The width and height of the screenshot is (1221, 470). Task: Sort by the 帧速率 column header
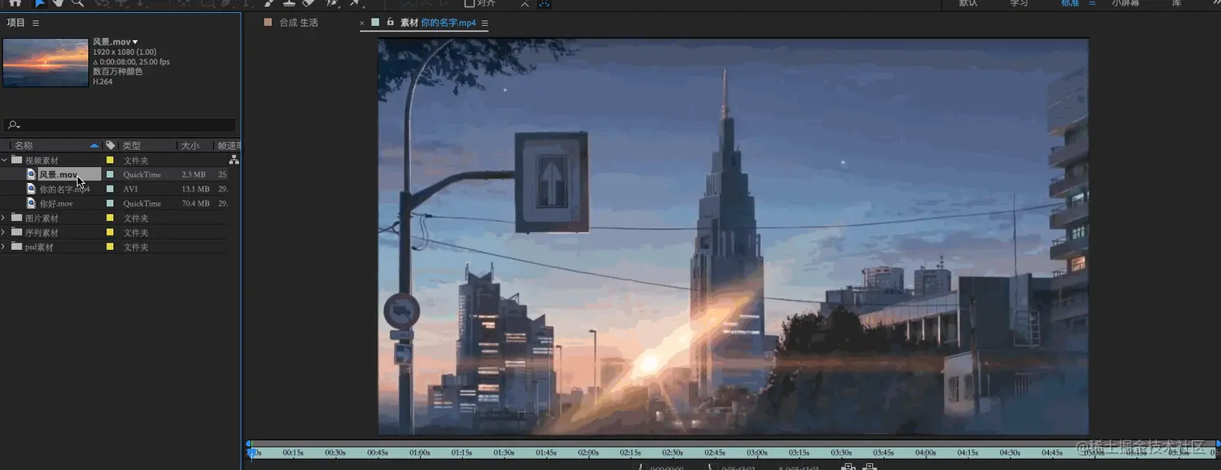click(x=229, y=146)
